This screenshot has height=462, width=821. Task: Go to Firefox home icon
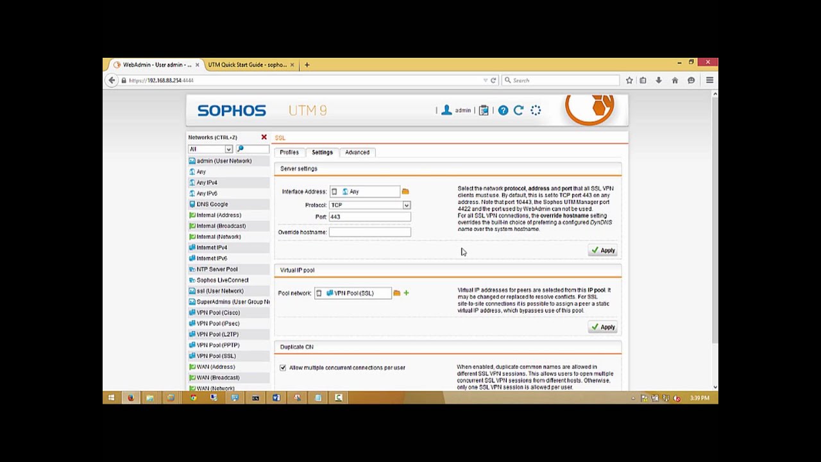click(x=675, y=80)
